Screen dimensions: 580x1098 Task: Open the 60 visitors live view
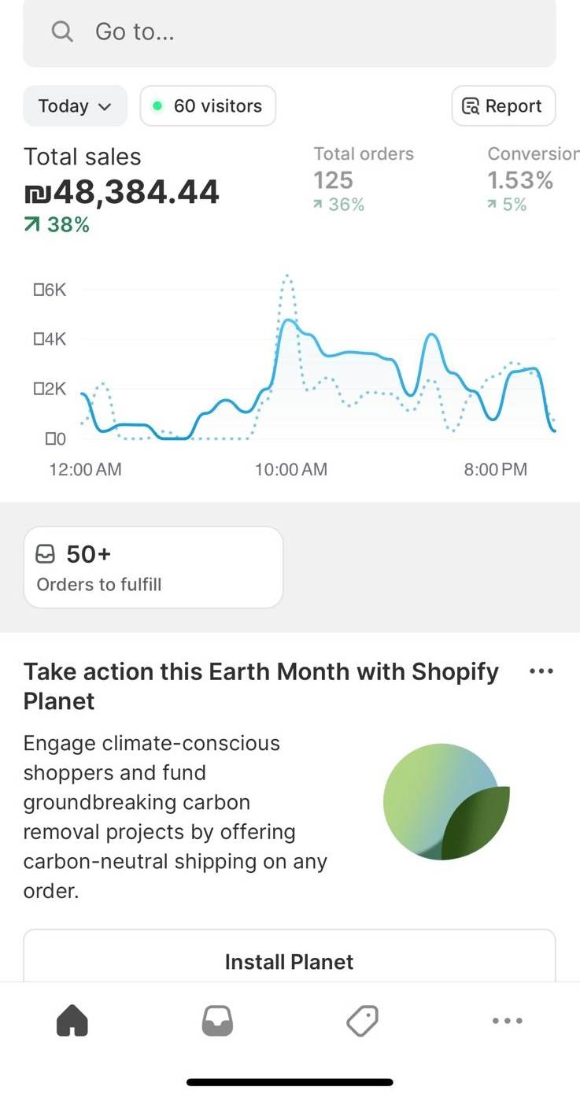tap(208, 105)
